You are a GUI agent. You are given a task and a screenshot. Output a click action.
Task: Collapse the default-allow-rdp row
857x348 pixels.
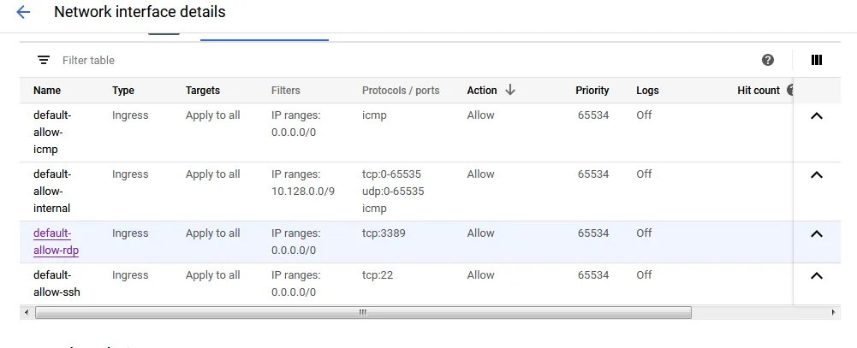[x=816, y=234]
